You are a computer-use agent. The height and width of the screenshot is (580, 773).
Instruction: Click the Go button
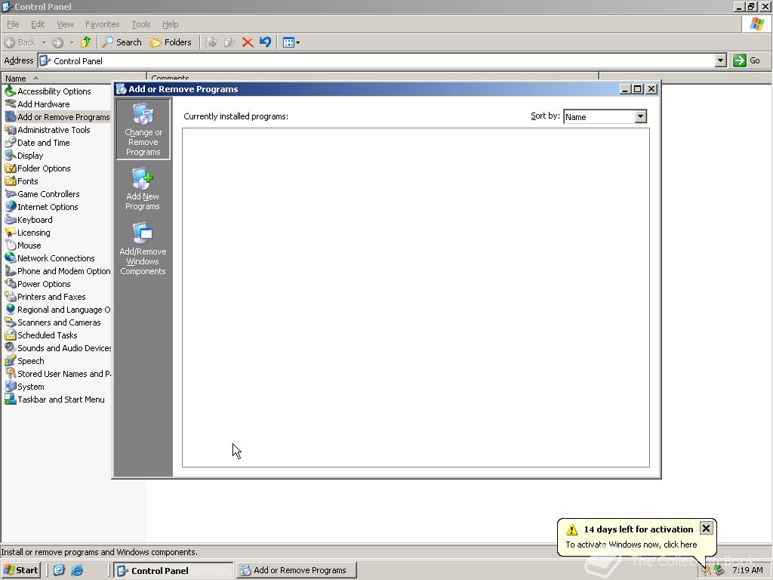747,60
